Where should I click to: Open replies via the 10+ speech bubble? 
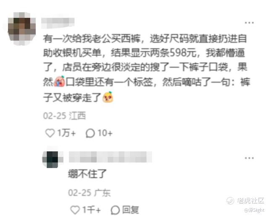[90, 133]
